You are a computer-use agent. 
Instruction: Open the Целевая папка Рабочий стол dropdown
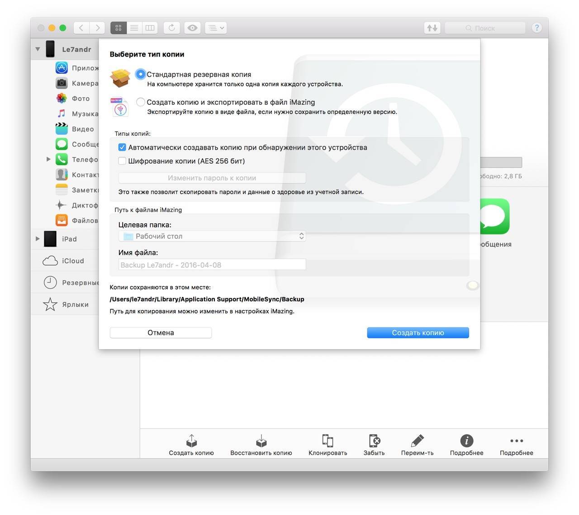click(212, 236)
